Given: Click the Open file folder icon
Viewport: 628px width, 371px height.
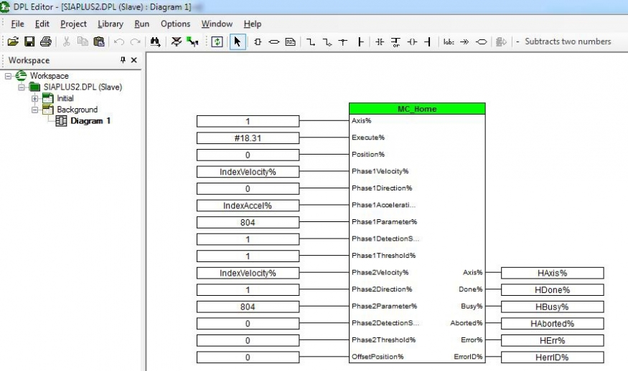Looking at the screenshot, I should (x=13, y=42).
